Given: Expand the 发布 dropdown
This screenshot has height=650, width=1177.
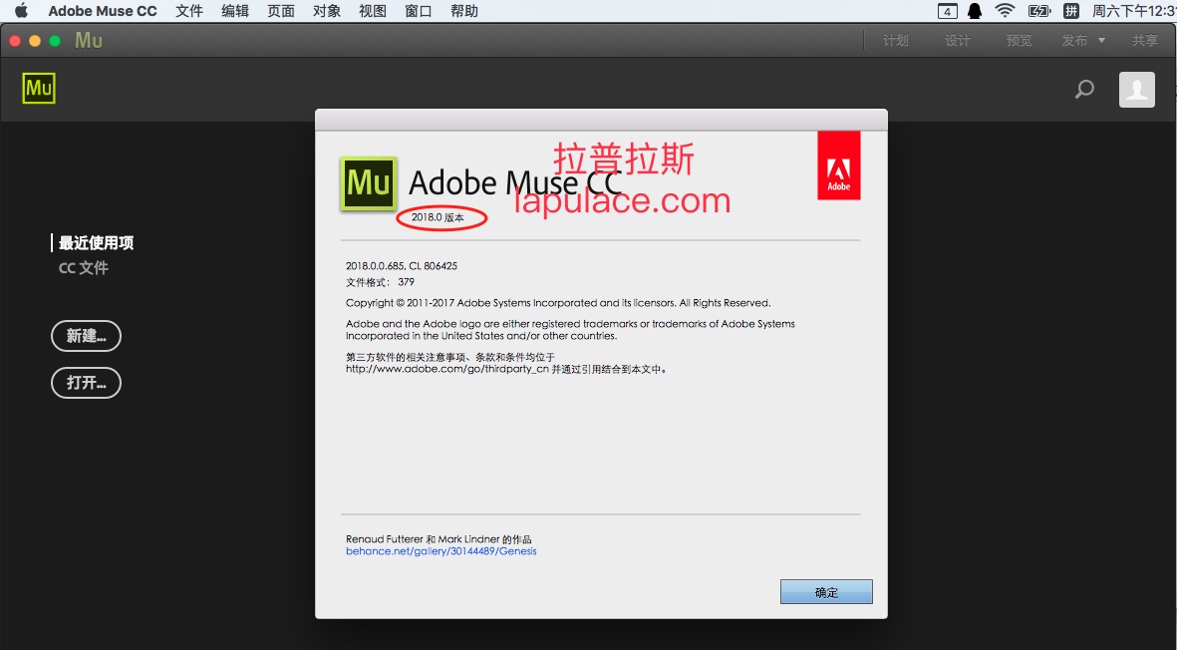Looking at the screenshot, I should pyautogui.click(x=1083, y=41).
